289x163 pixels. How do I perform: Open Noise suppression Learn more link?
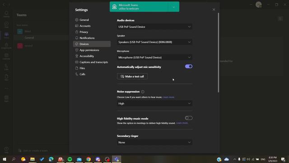click(x=168, y=97)
